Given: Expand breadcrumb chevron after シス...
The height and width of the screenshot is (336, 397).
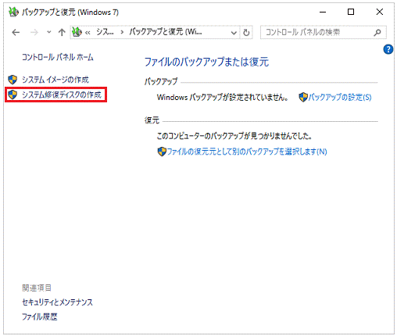Looking at the screenshot, I should [x=122, y=33].
